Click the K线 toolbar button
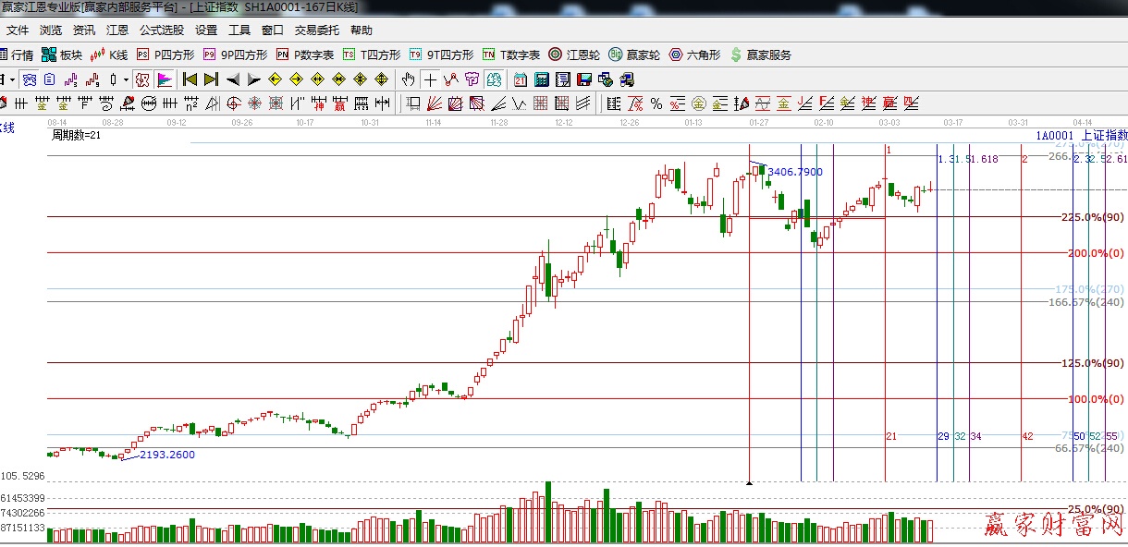Screen dimensions: 1128x547 pos(110,55)
